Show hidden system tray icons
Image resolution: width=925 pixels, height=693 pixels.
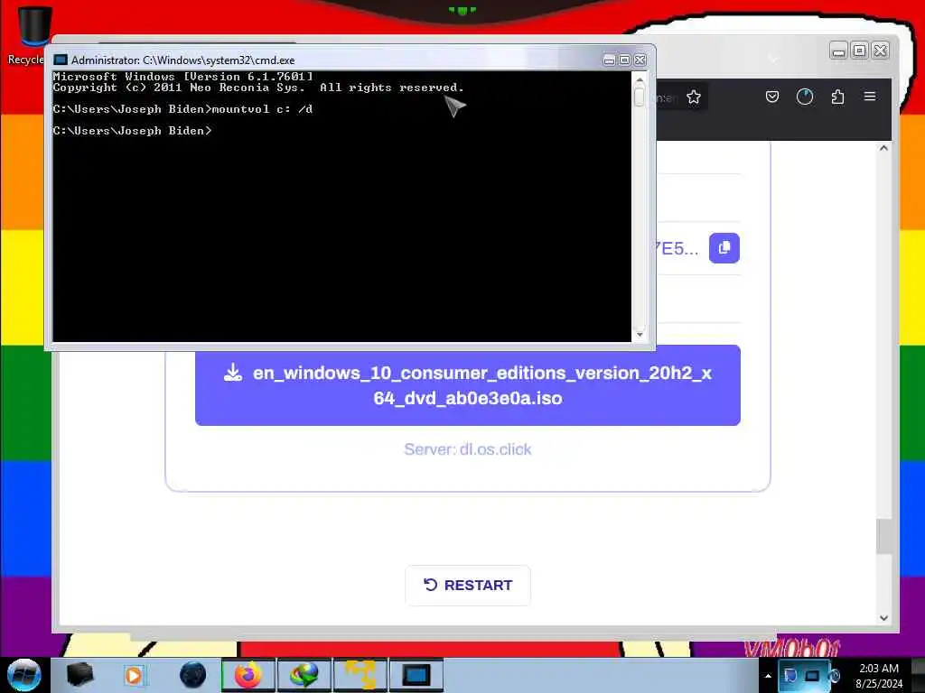[x=768, y=676]
